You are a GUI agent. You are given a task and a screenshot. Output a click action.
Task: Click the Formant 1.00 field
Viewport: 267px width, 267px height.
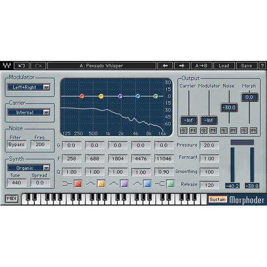pos(209,158)
